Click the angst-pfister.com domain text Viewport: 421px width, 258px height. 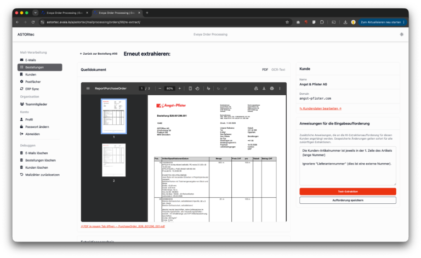(315, 99)
